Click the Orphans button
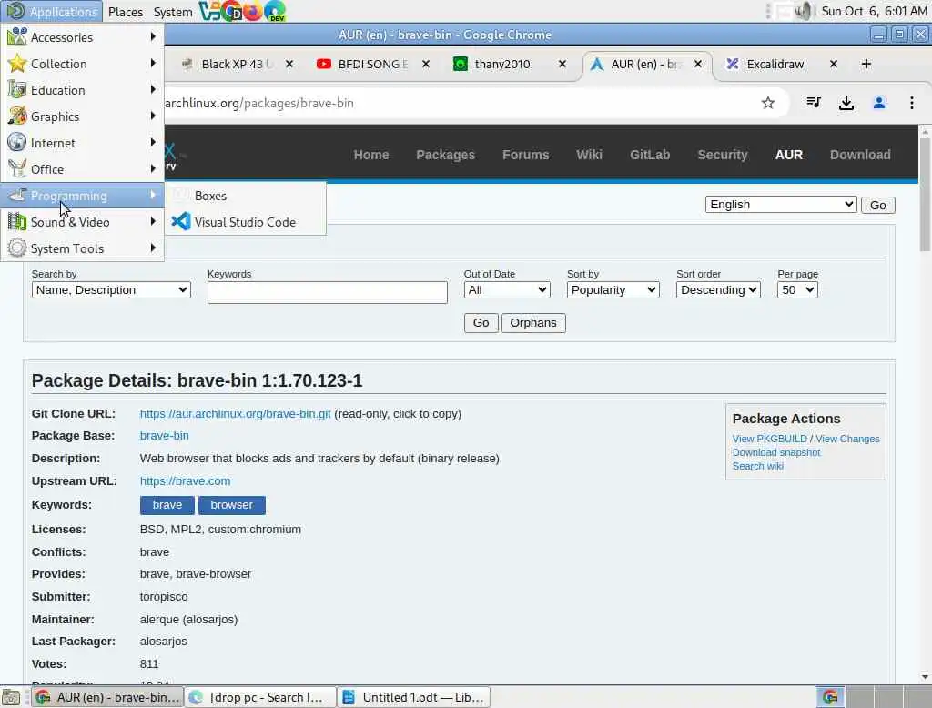The image size is (932, 708). pyautogui.click(x=533, y=323)
